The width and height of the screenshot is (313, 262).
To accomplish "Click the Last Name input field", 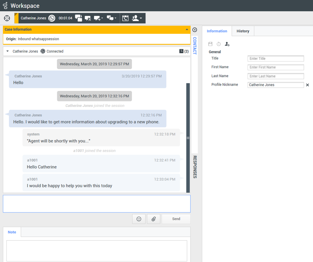I will [276, 76].
